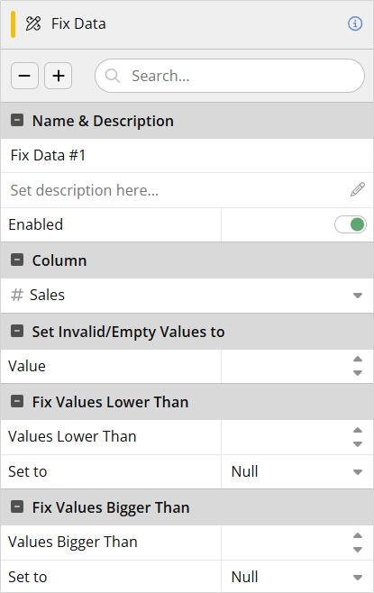
Task: Click the Values Lower Than label
Action: [x=72, y=437]
